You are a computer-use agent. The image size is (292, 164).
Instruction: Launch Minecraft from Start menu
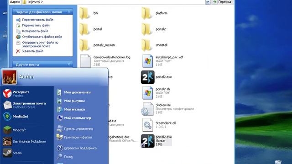click(14, 130)
